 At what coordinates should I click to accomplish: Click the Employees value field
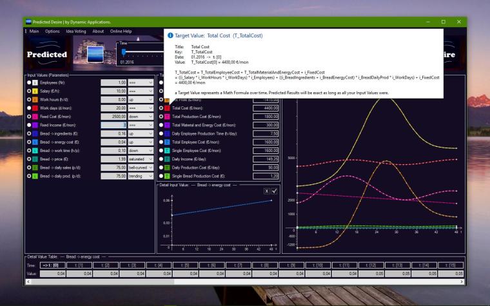click(x=113, y=82)
